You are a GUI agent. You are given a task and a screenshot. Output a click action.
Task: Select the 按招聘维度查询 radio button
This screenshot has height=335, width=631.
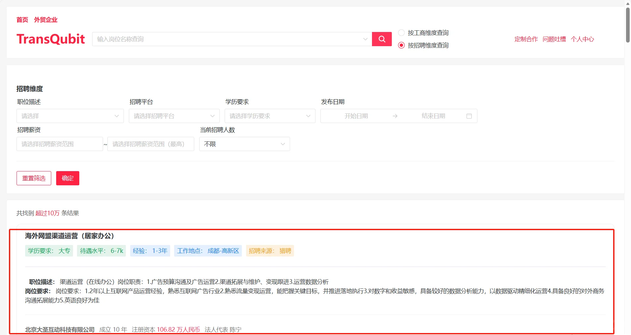click(x=402, y=45)
